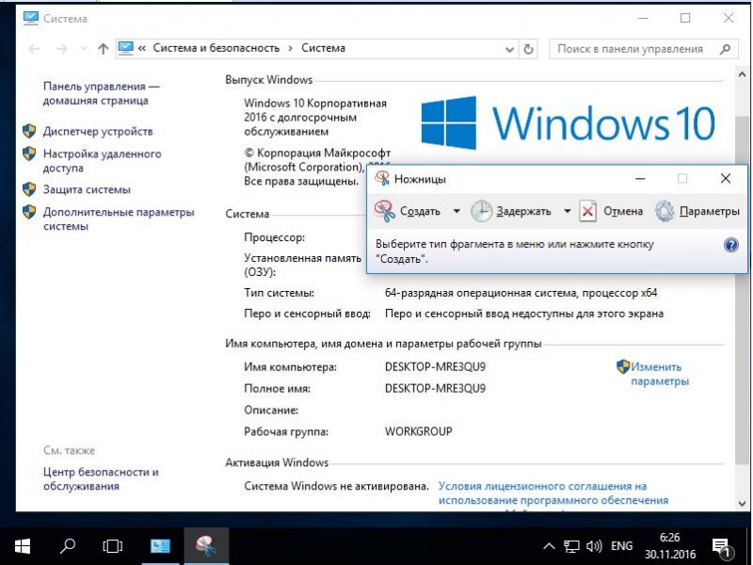Open Snipping Tool Options gear icon
The image size is (753, 565).
665,211
